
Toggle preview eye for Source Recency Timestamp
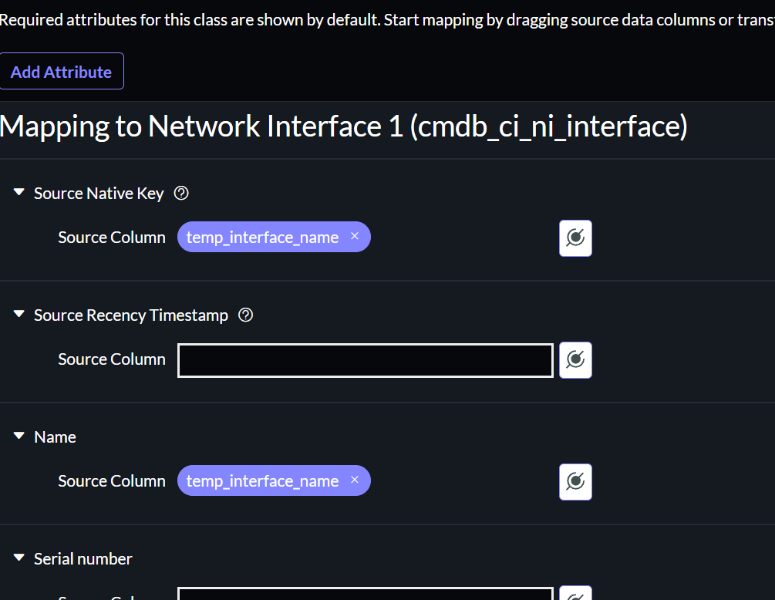(575, 359)
